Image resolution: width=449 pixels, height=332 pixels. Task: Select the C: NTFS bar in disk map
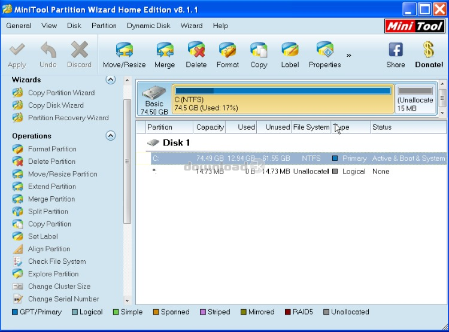click(x=283, y=99)
